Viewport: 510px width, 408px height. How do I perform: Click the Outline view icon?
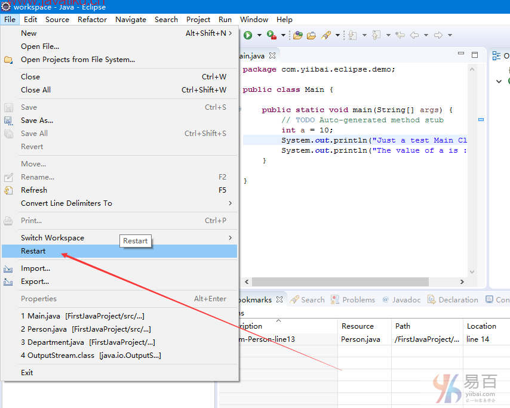[x=496, y=56]
